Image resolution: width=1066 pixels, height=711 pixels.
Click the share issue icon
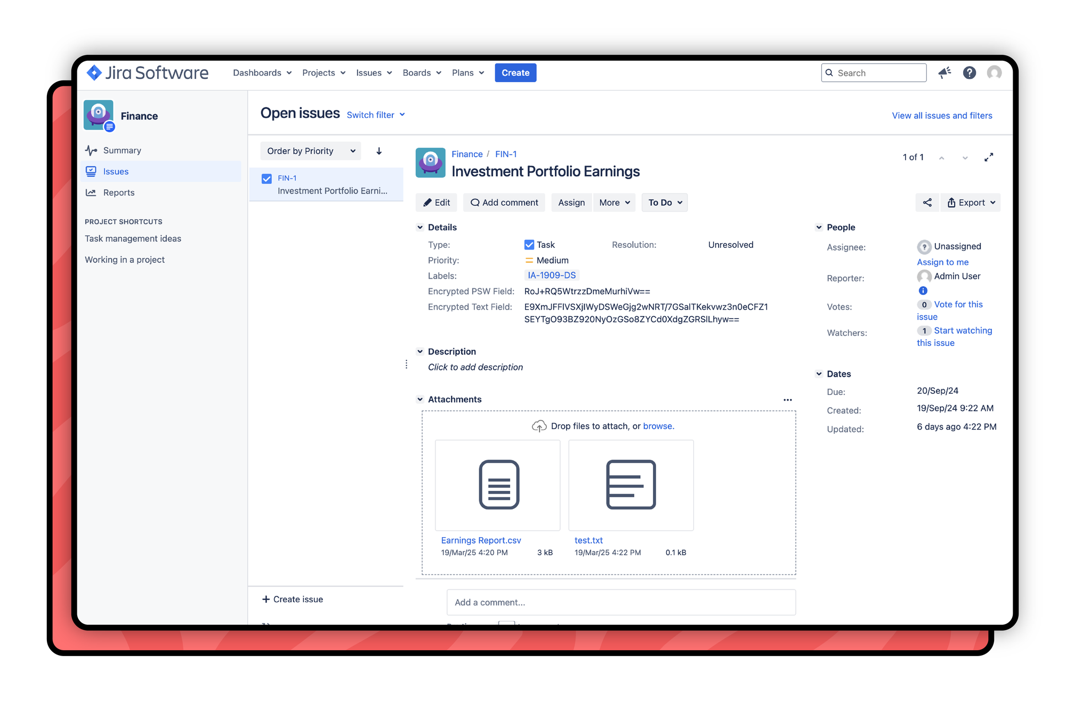(x=927, y=203)
